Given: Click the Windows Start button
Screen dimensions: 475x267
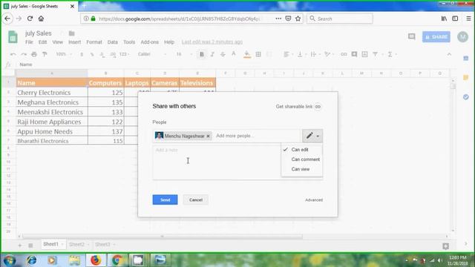Looking at the screenshot, I should (x=10, y=260).
